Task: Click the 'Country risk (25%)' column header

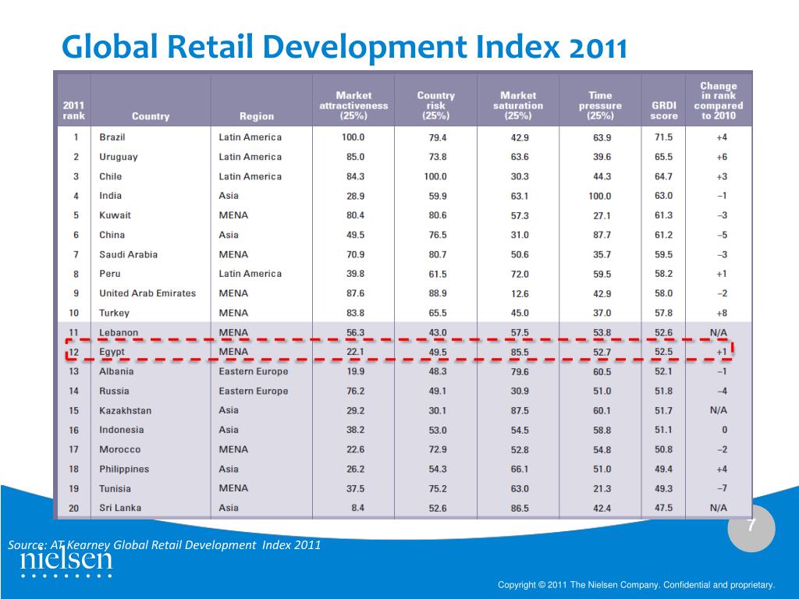Action: coord(435,105)
